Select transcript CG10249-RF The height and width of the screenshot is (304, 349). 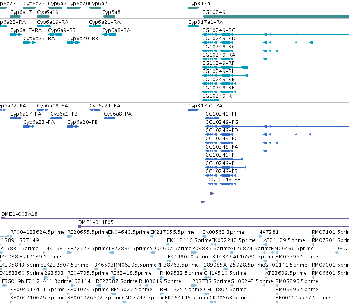(218, 63)
